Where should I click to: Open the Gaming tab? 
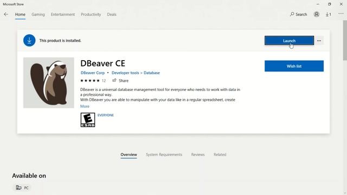(x=38, y=15)
